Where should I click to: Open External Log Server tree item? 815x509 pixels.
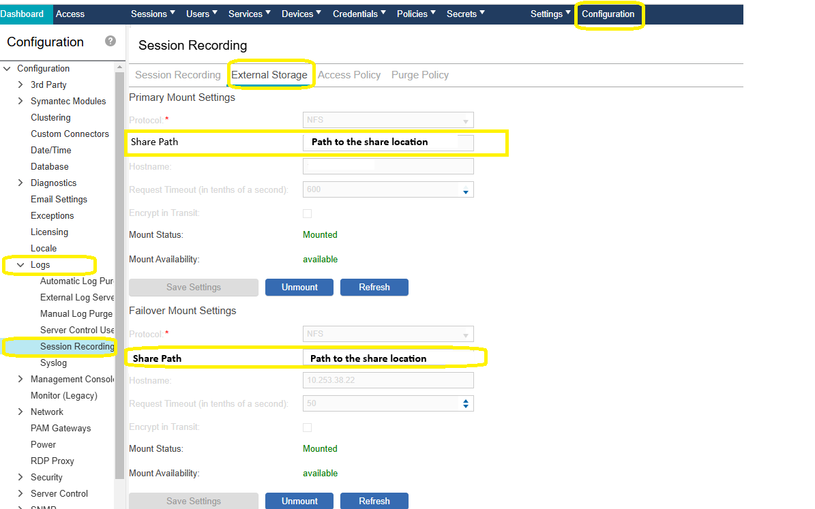(77, 298)
